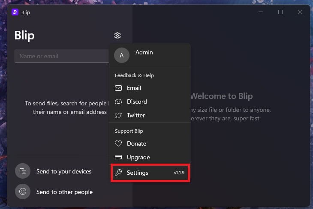
Task: Click the devices icon beside Send to your devices
Action: pos(23,171)
